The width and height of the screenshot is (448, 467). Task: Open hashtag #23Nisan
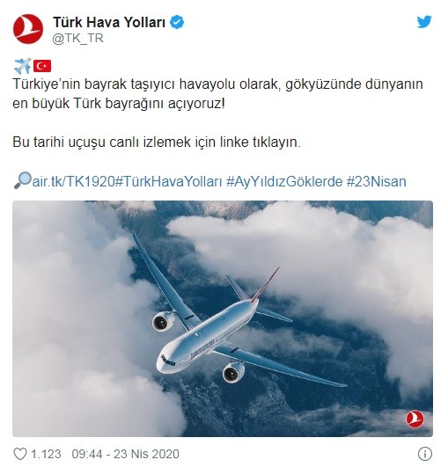[377, 181]
